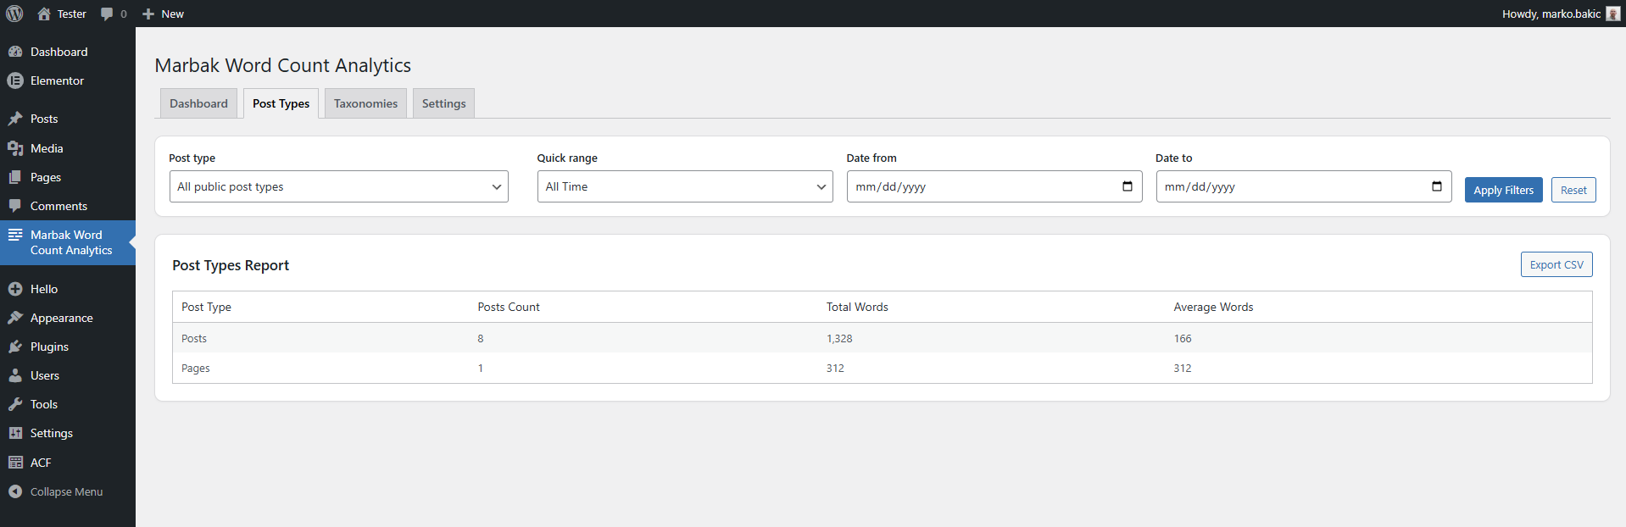Open the Quick range All Time dropdown
Screen dimensions: 1626x527
(685, 186)
